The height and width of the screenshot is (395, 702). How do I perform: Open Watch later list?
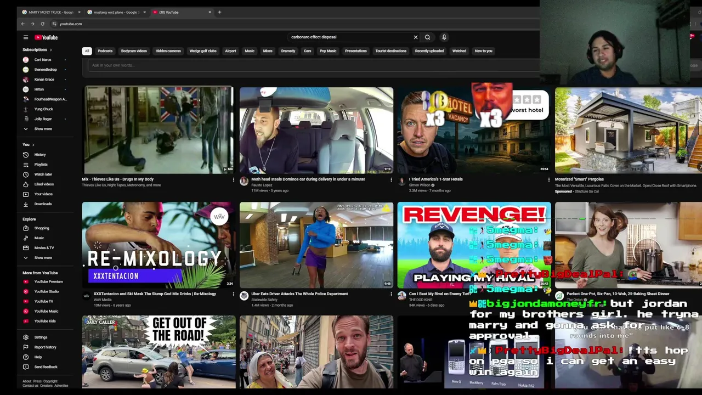(43, 174)
